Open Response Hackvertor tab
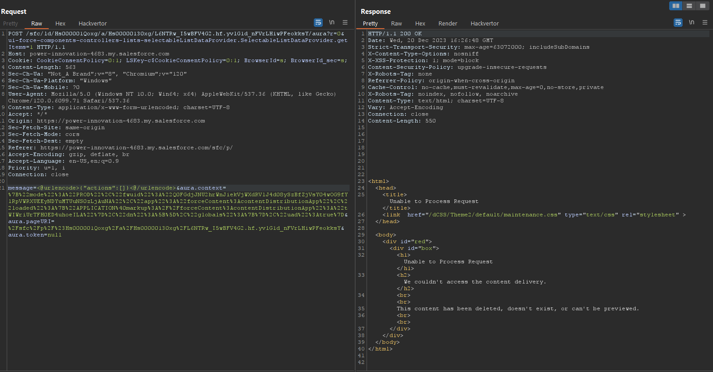The width and height of the screenshot is (713, 372). pos(485,24)
